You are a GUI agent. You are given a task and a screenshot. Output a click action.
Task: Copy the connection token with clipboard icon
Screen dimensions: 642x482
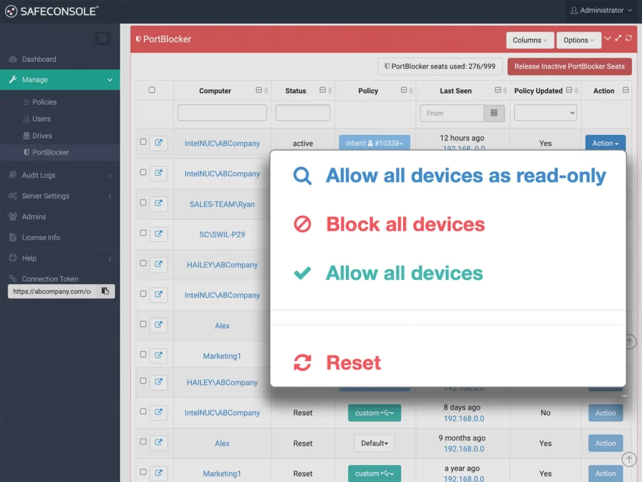click(x=105, y=291)
